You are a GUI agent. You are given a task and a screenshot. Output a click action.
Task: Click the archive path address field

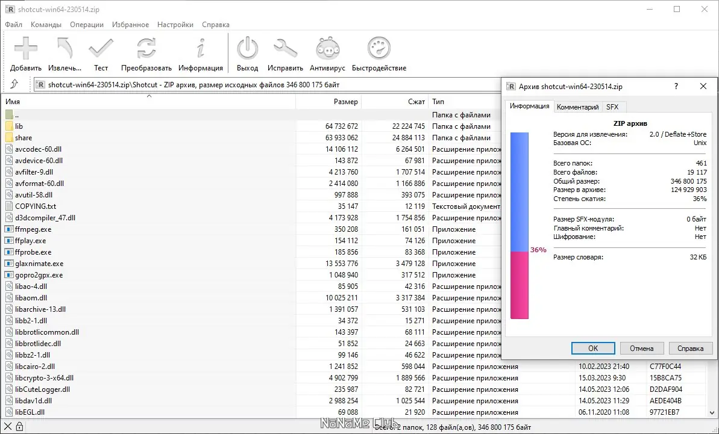[x=267, y=85]
